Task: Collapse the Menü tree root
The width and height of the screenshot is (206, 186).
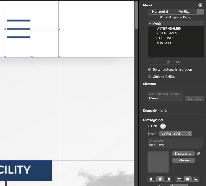Action: pos(150,24)
